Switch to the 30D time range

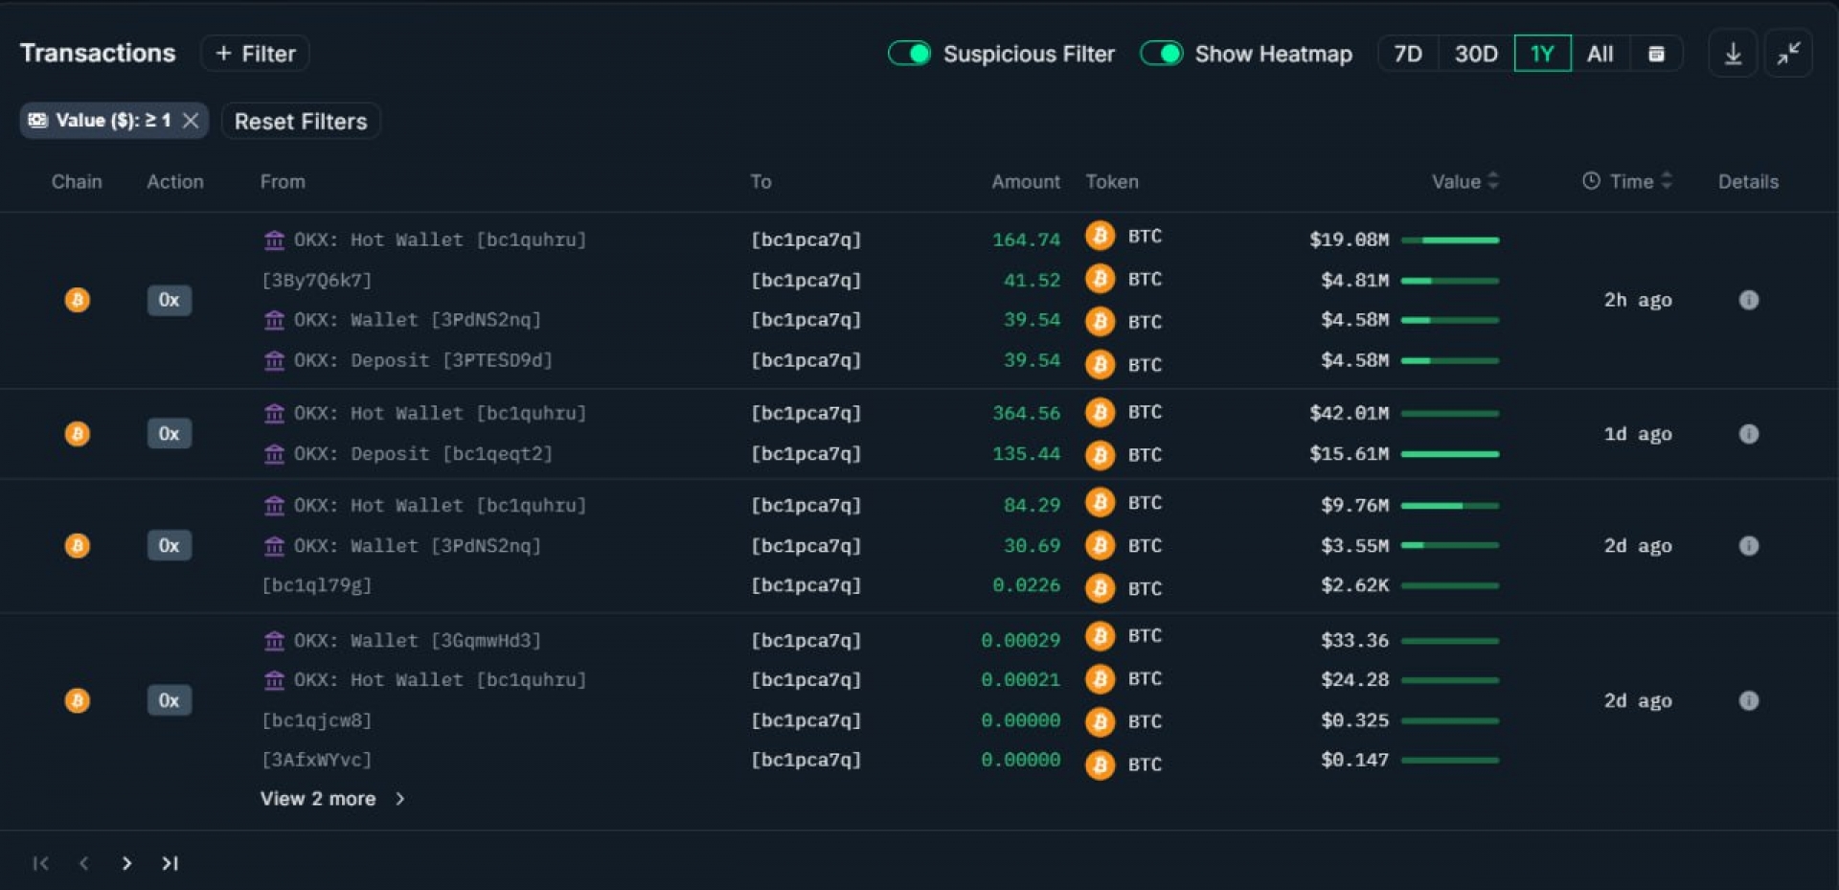tap(1475, 54)
